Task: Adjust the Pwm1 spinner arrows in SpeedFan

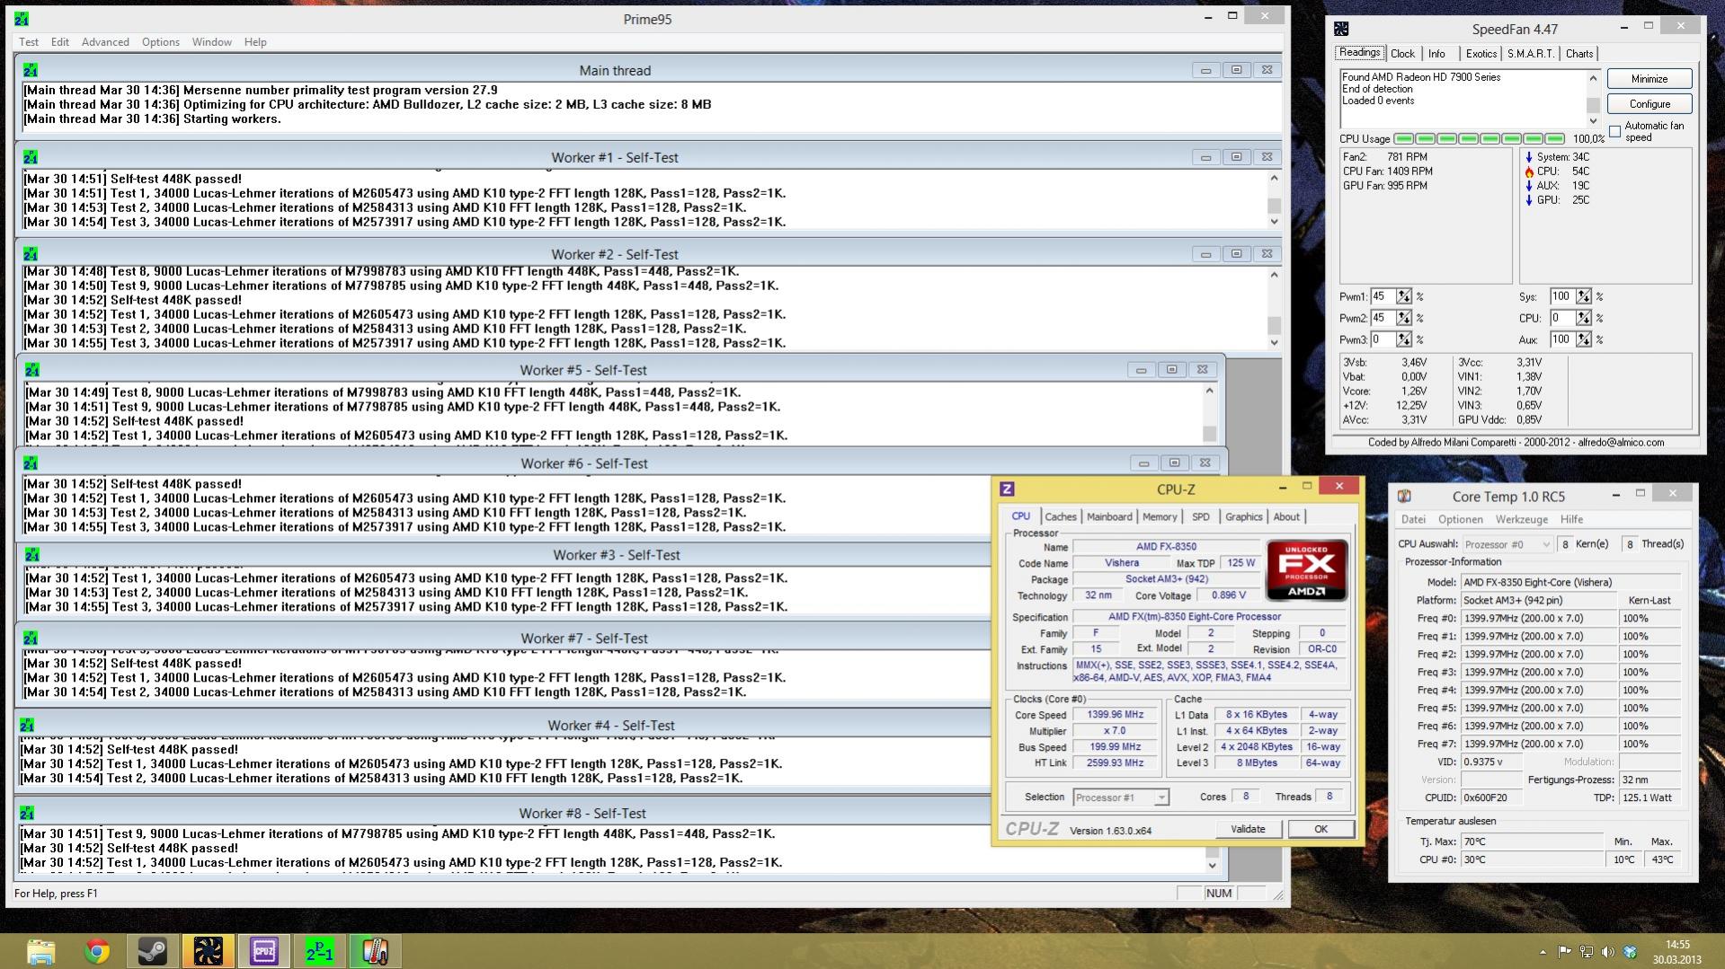Action: click(x=1404, y=297)
